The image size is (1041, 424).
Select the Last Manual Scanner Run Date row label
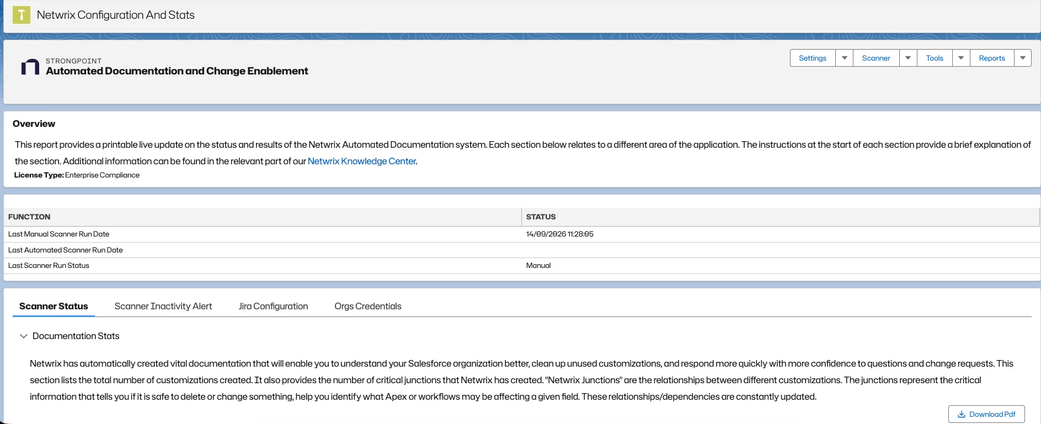pos(58,234)
